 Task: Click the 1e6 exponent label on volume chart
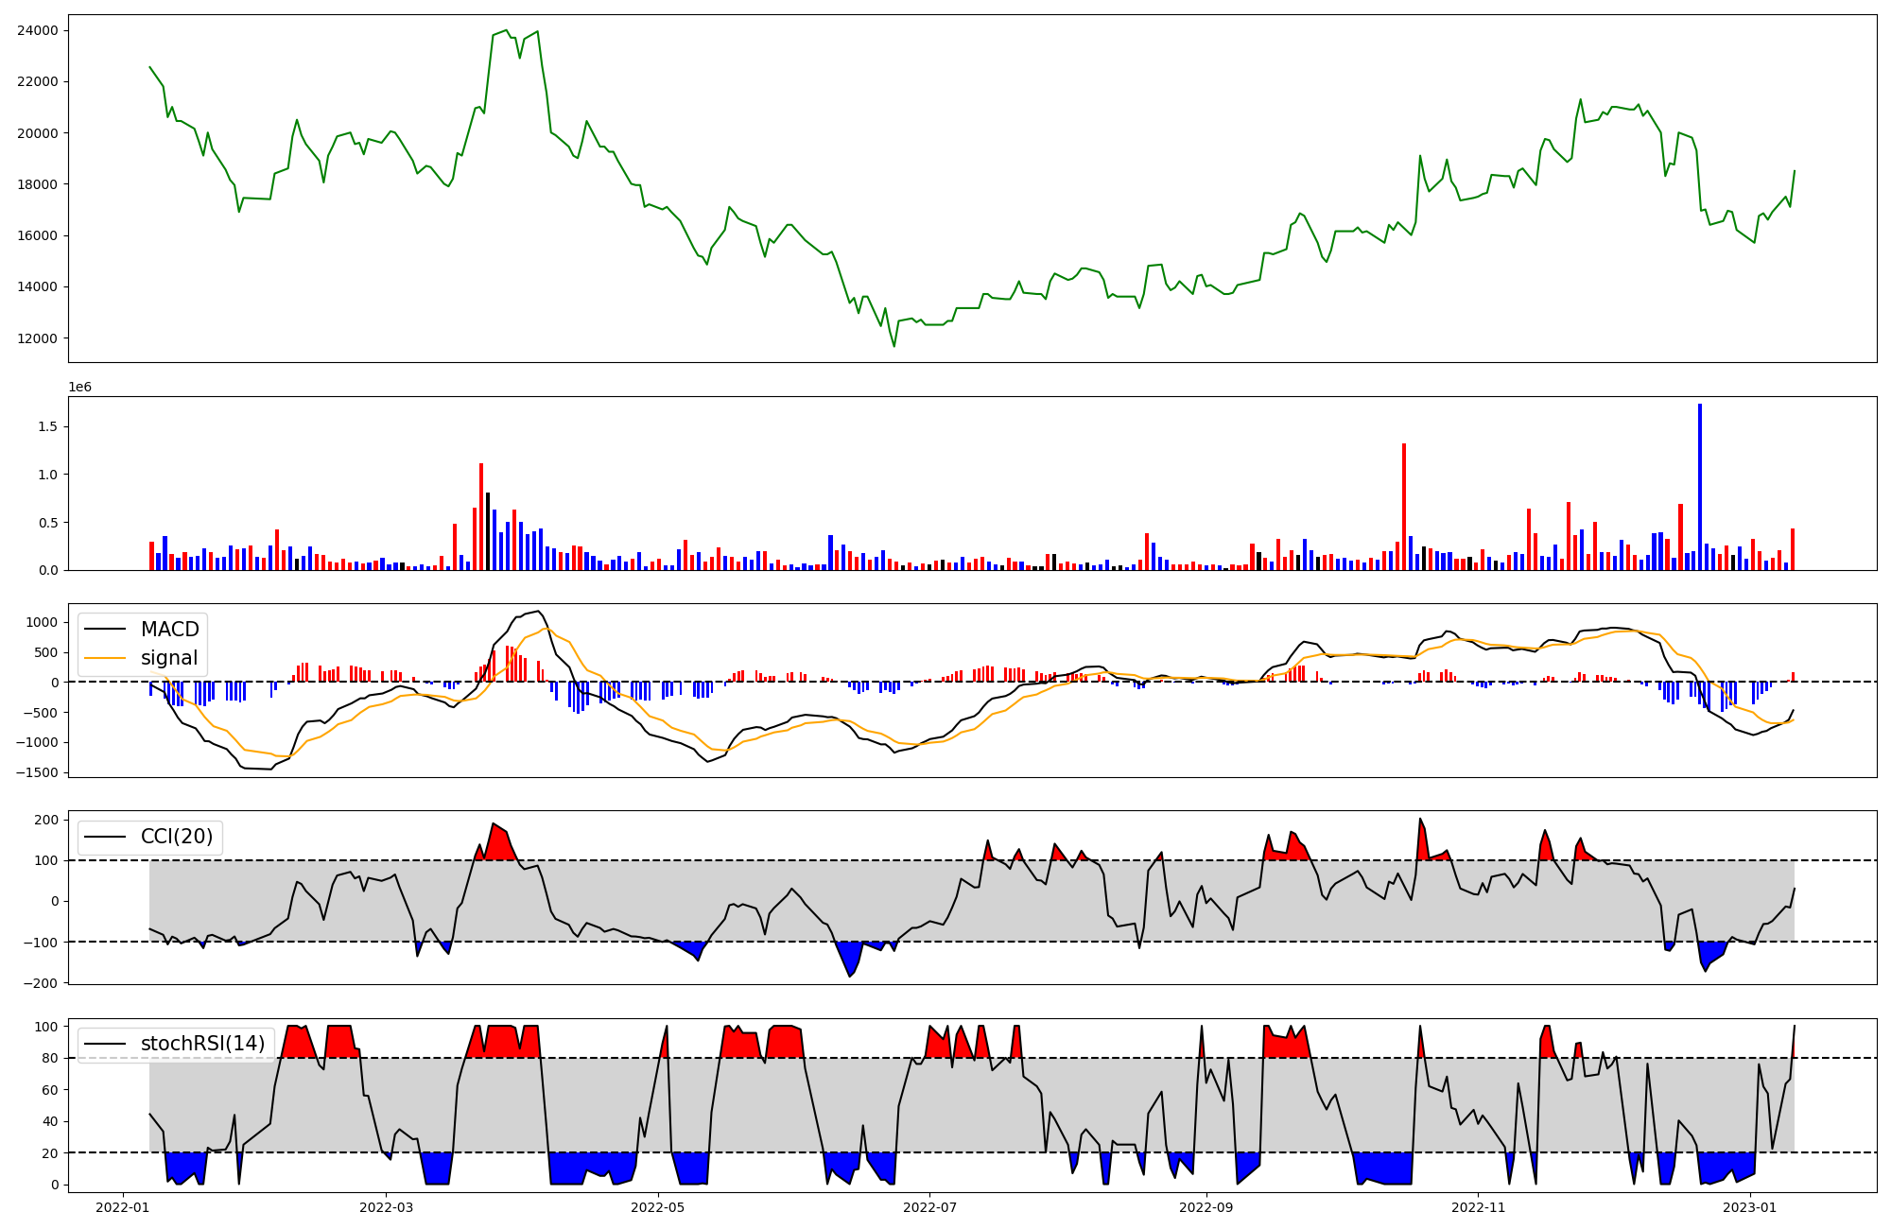click(79, 388)
